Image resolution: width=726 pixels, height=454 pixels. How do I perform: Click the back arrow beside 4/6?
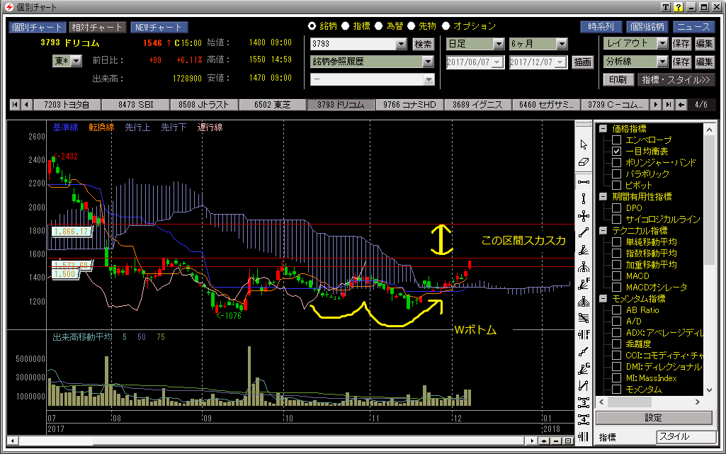coord(681,105)
